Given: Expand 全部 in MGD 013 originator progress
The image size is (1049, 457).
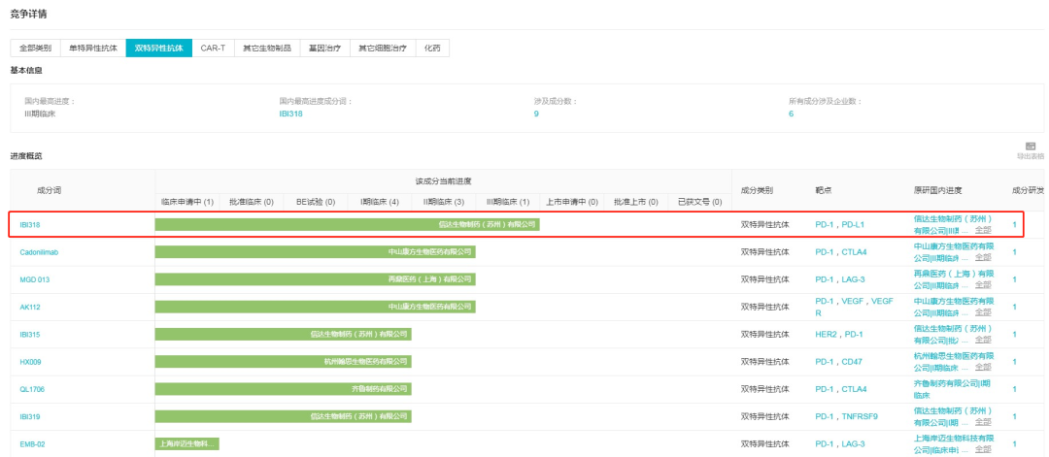Looking at the screenshot, I should [983, 284].
